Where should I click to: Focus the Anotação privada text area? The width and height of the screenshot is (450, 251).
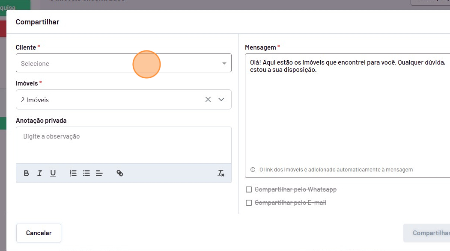[123, 145]
